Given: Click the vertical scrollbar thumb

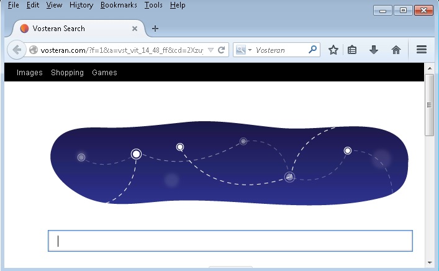Looking at the screenshot, I should tap(429, 105).
